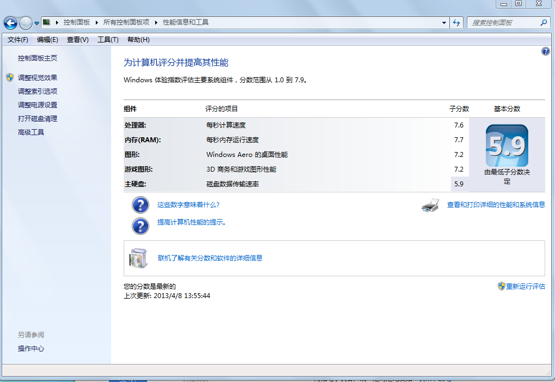Screen dimensions: 555x382
Task: Click the 主硬盘 subscore 5.9
Action: pos(459,184)
